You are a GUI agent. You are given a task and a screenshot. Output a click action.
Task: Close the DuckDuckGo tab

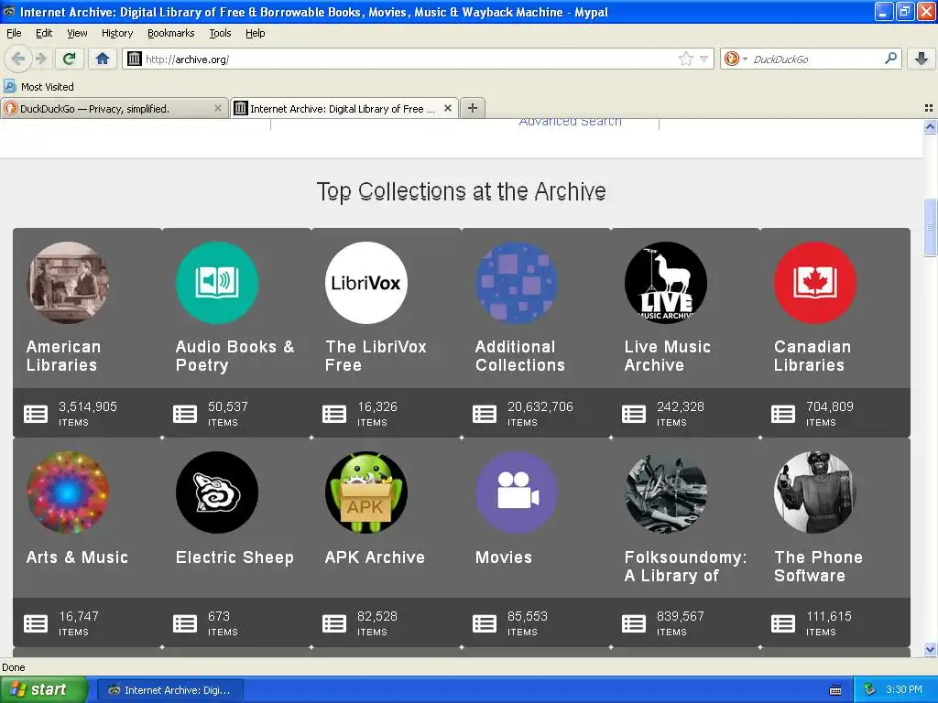click(218, 108)
